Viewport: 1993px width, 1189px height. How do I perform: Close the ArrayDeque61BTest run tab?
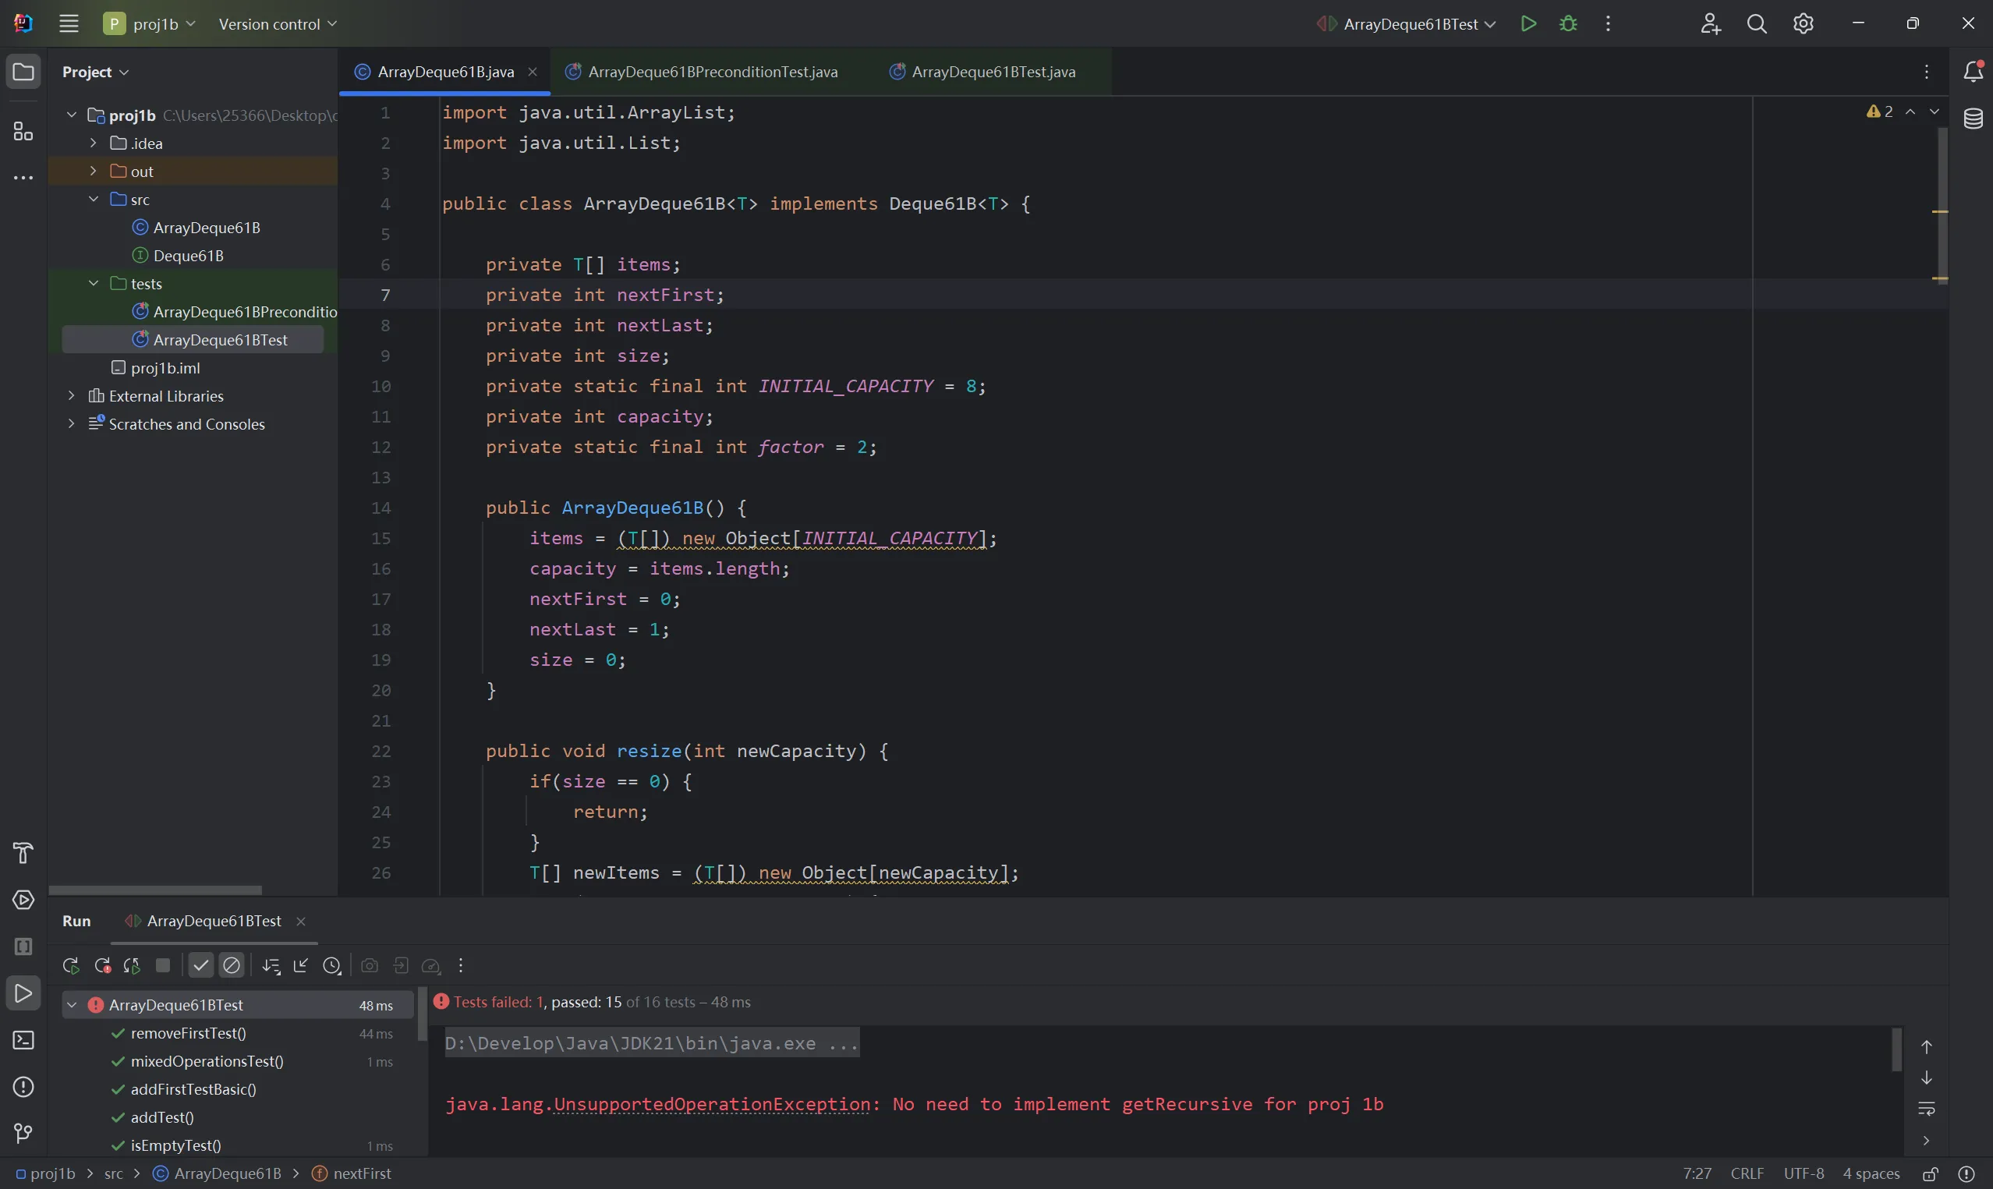pos(301,922)
